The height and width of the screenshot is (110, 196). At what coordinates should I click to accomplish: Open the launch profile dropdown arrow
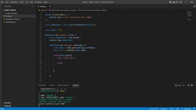pos(185,85)
